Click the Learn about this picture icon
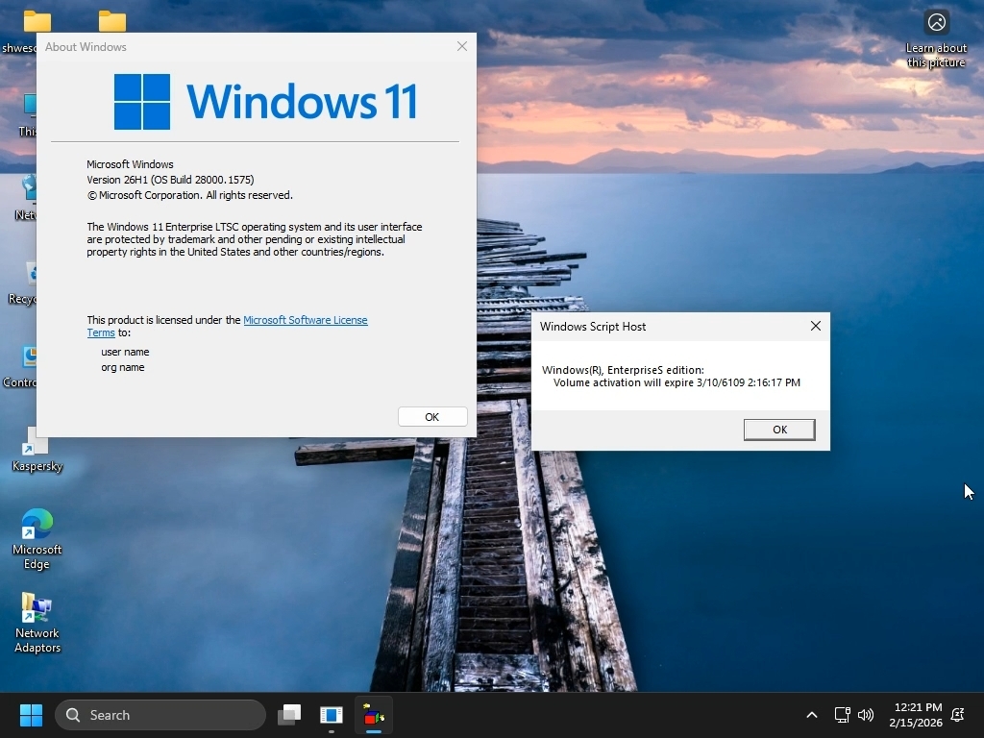 pyautogui.click(x=936, y=23)
